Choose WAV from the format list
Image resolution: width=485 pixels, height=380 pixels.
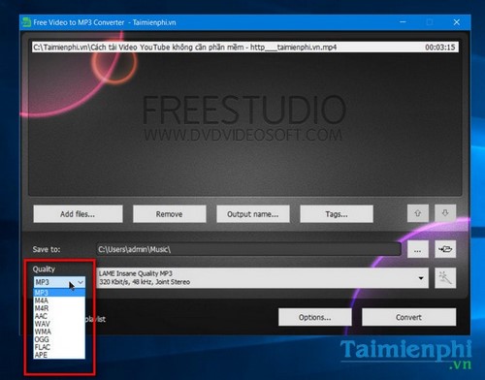click(x=59, y=324)
